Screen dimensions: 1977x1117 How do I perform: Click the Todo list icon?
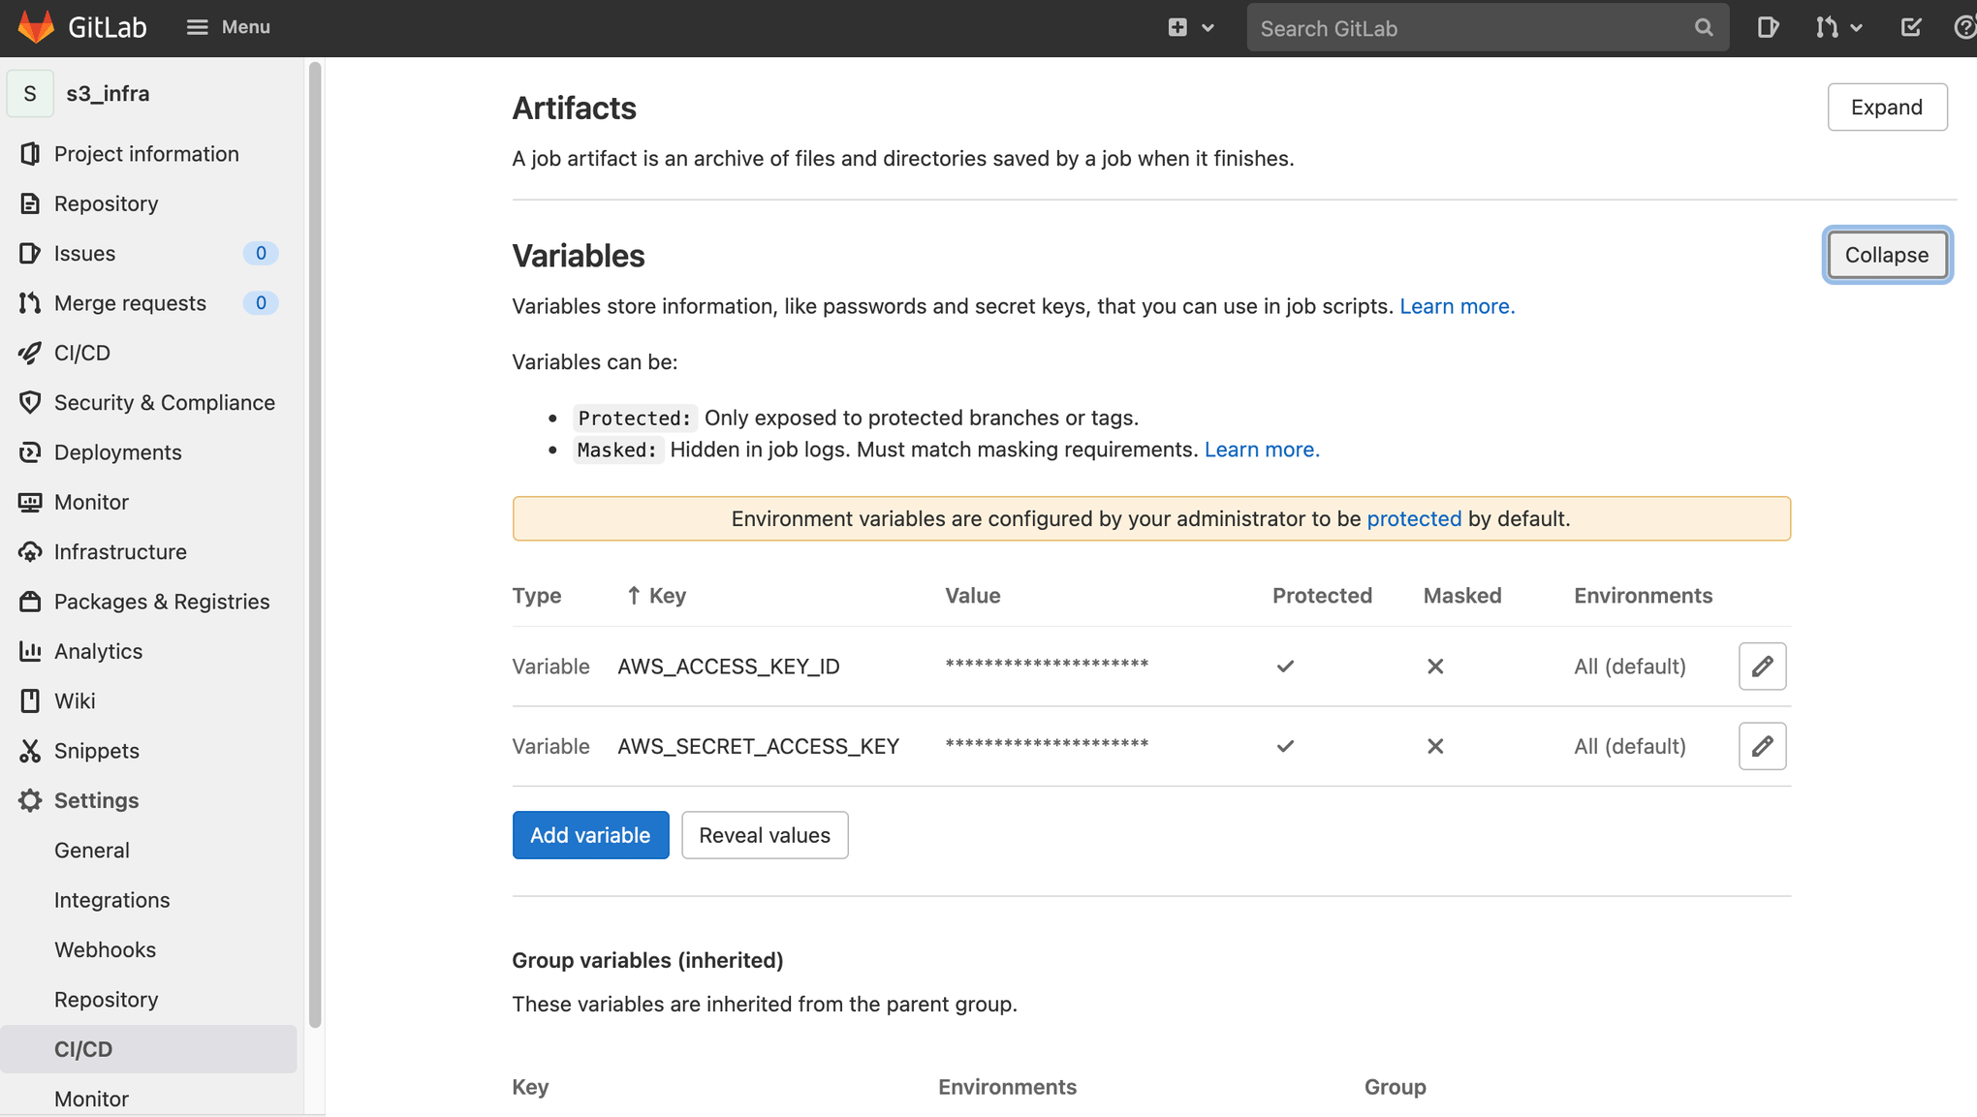(1910, 27)
